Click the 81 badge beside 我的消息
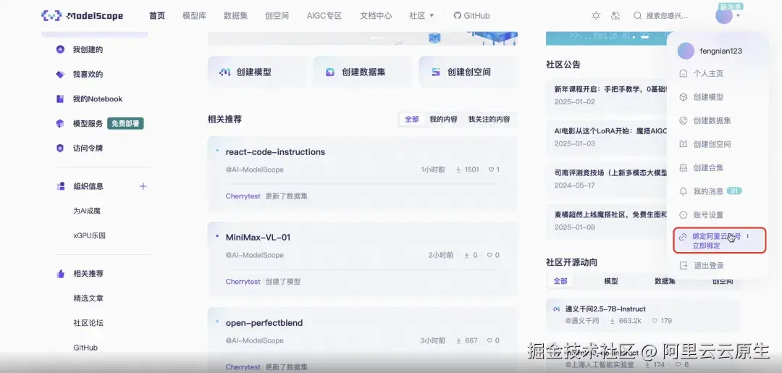 tap(733, 191)
